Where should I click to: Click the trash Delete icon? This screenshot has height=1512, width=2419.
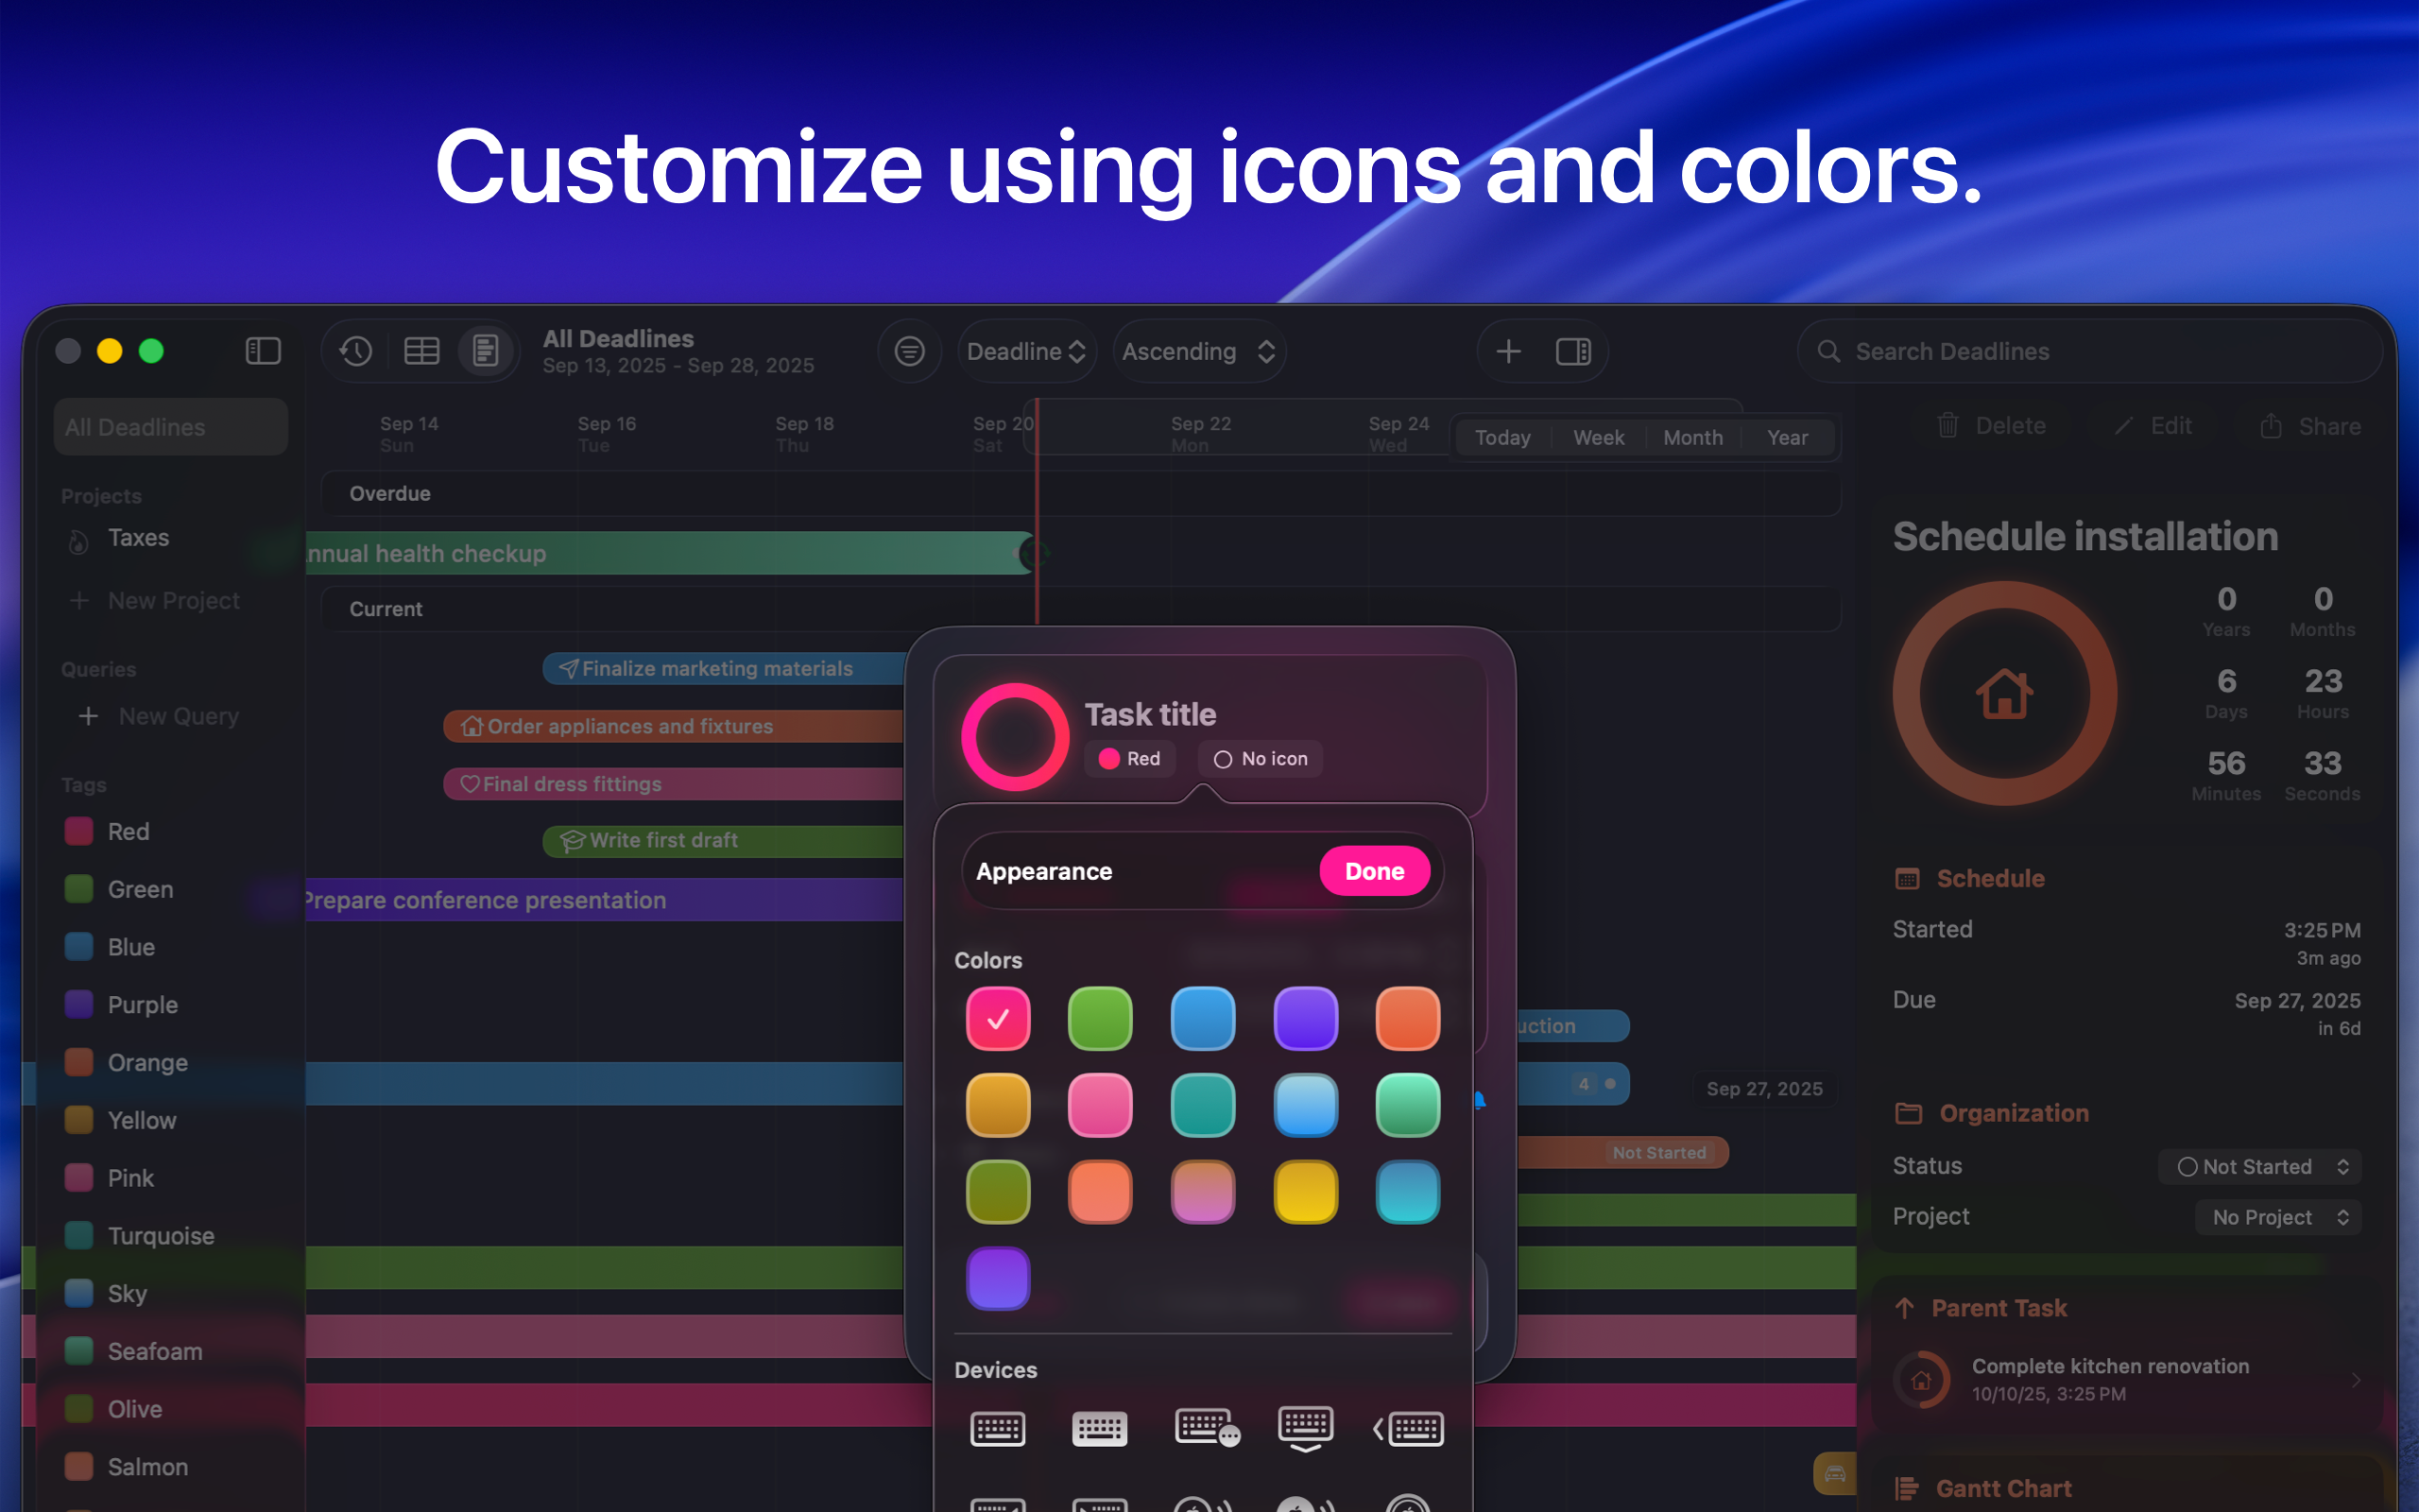pos(1947,426)
